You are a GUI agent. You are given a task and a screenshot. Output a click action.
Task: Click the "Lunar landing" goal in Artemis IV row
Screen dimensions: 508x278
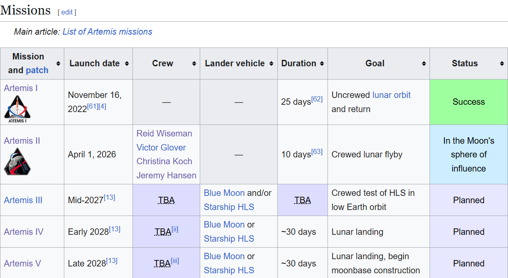[x=358, y=232]
